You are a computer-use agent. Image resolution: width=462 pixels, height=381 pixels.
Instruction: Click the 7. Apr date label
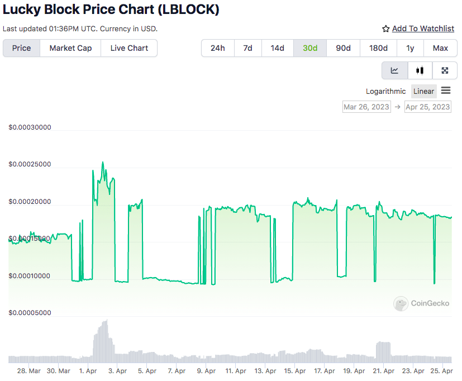point(177,371)
